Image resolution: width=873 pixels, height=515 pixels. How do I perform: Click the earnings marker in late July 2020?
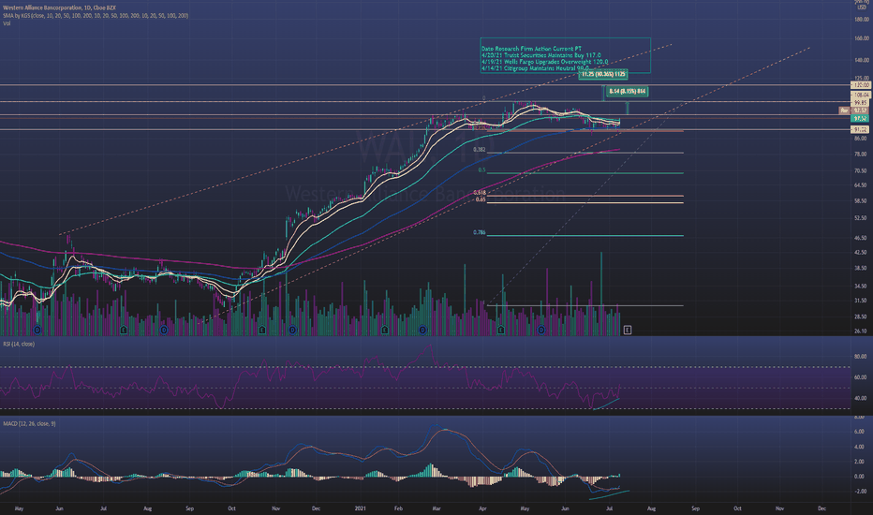pyautogui.click(x=124, y=331)
